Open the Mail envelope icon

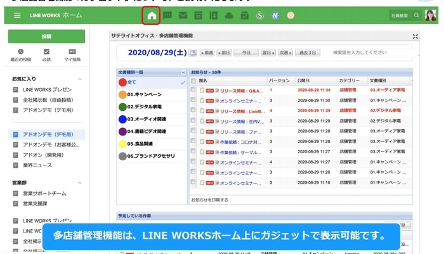tap(183, 15)
